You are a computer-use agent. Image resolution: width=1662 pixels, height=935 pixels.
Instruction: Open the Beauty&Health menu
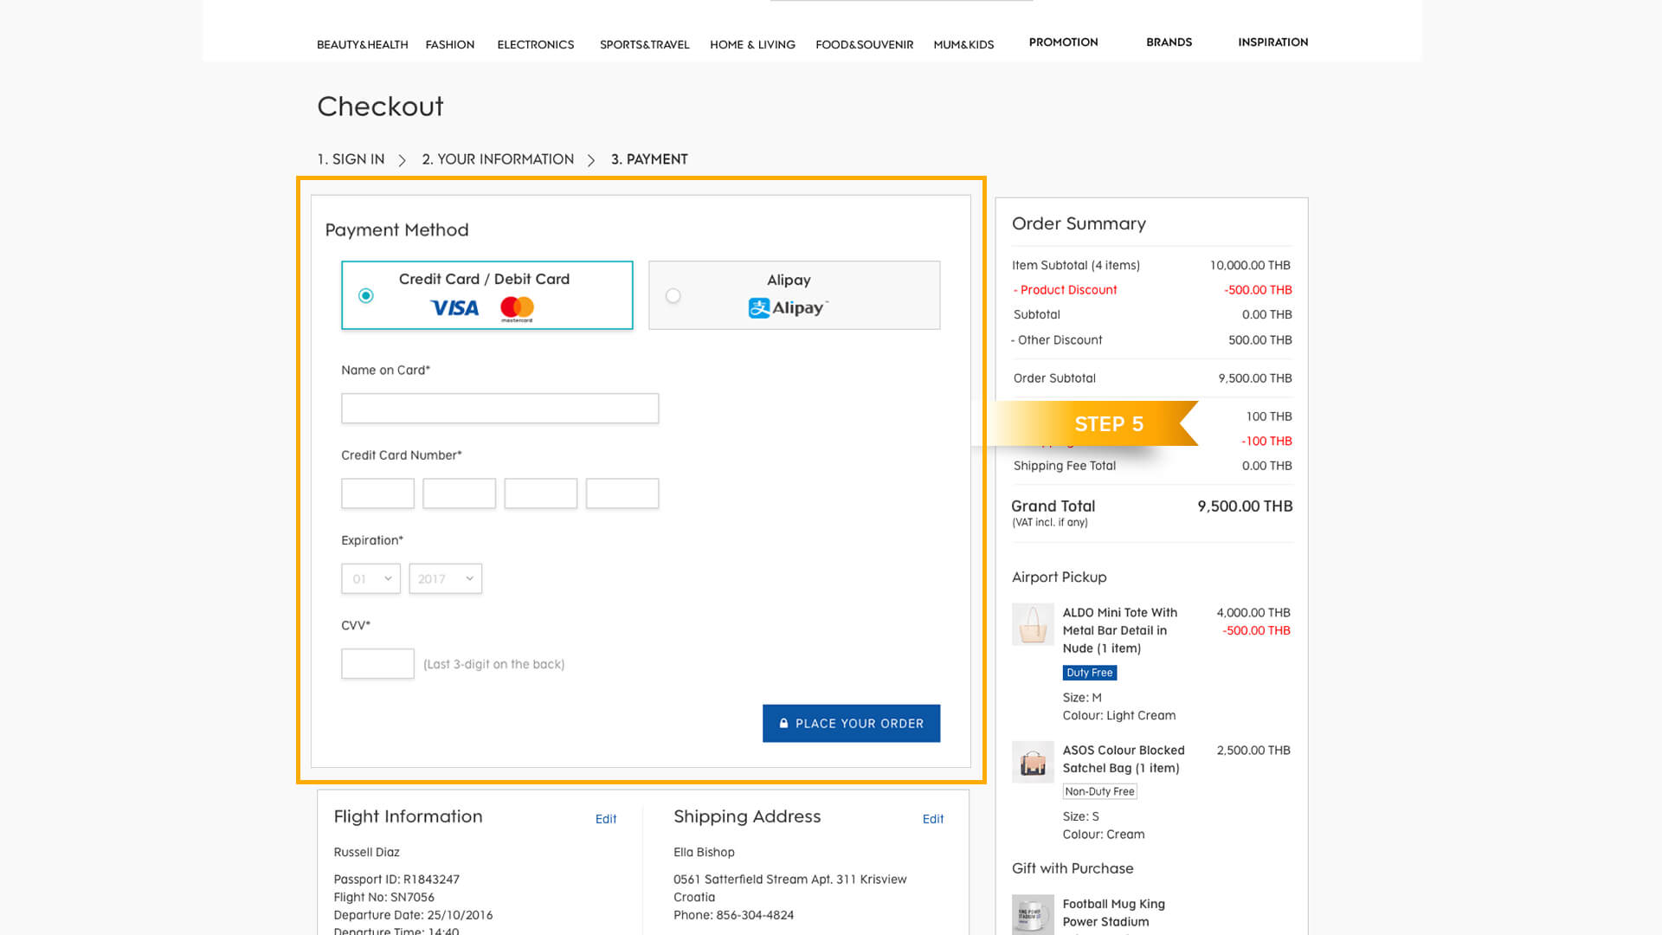coord(362,44)
